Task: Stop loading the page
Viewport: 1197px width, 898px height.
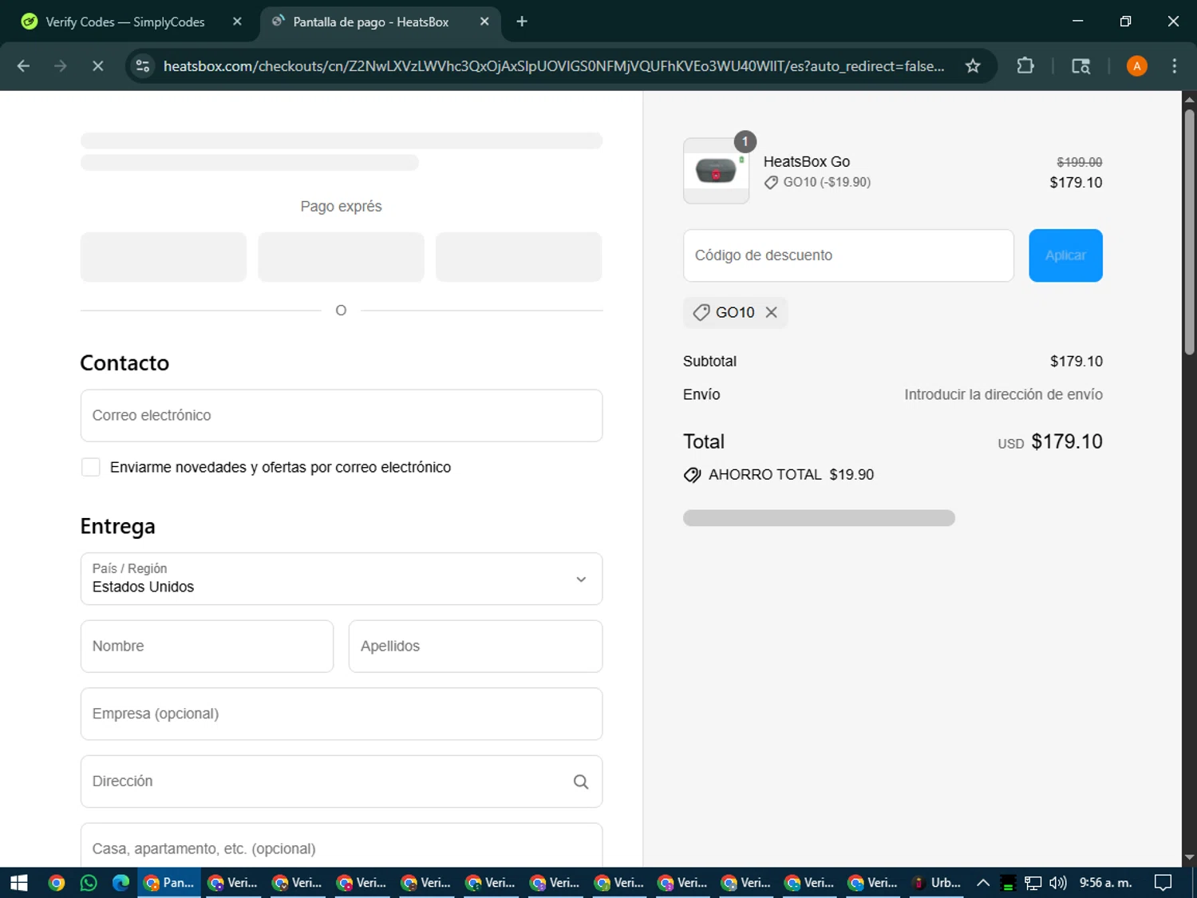Action: [x=97, y=66]
